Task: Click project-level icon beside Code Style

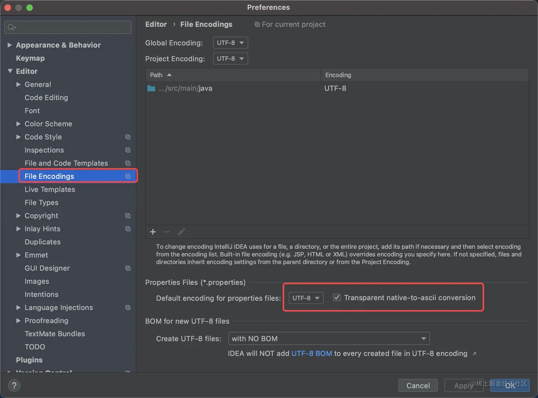Action: [128, 137]
